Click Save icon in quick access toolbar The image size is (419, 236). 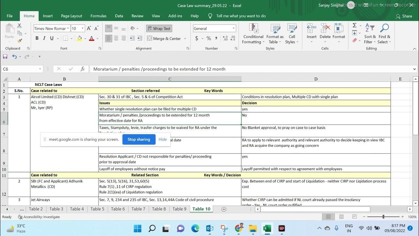tap(5, 56)
